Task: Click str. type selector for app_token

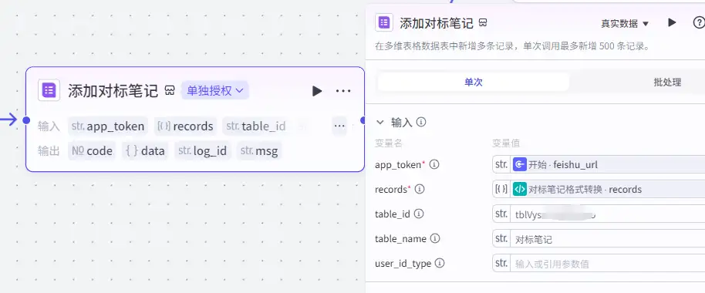Action: pyautogui.click(x=501, y=164)
